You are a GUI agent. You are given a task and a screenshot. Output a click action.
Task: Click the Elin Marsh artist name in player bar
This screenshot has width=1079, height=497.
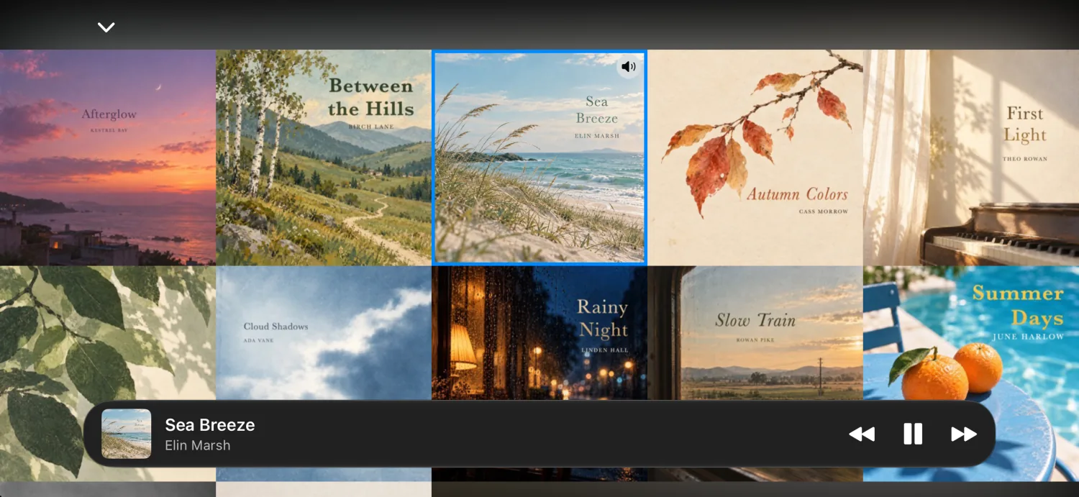198,445
